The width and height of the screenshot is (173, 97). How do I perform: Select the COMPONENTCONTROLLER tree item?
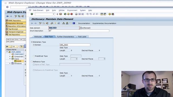[x=19, y=54]
